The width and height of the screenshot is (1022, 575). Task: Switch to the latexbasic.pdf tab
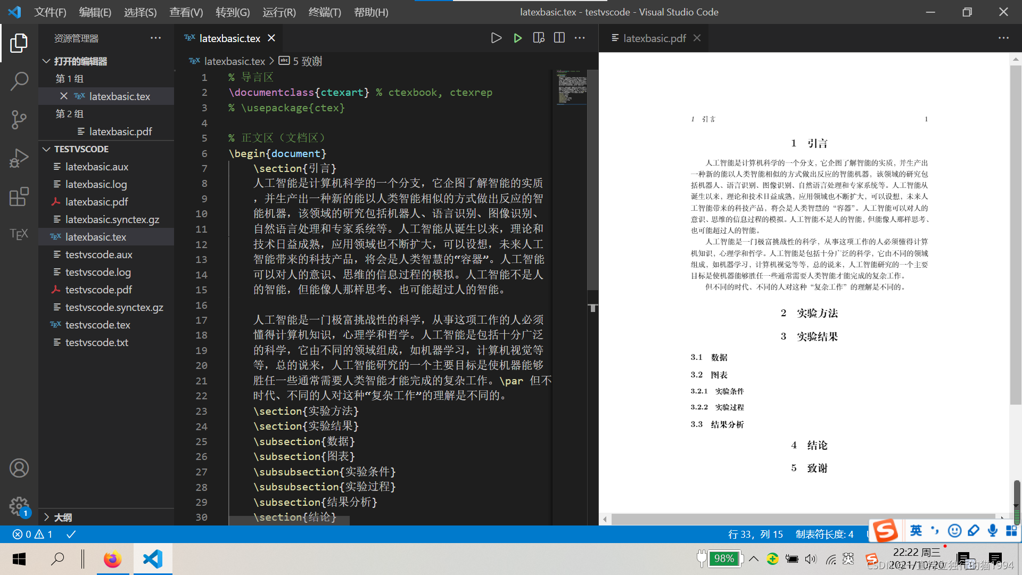click(x=654, y=38)
